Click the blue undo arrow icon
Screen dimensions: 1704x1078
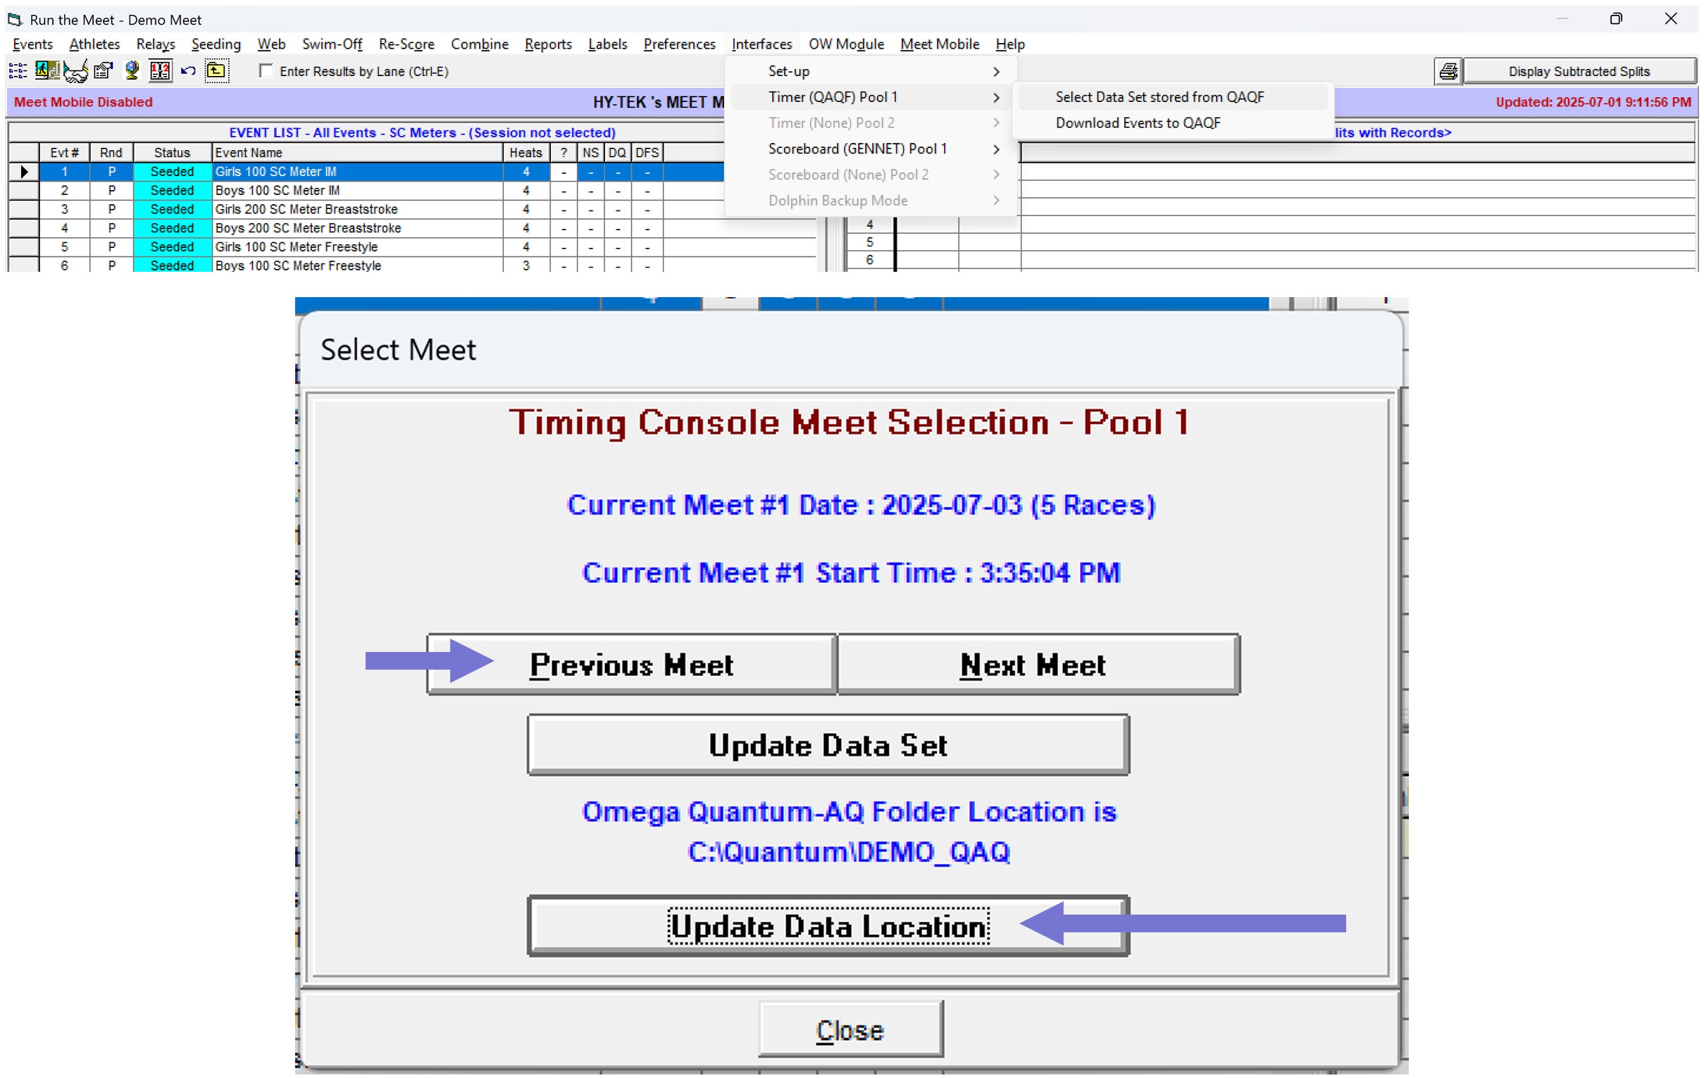(x=188, y=70)
